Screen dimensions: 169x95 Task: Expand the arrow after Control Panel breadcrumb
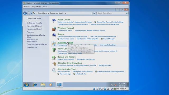pyautogui.click(x=49, y=13)
